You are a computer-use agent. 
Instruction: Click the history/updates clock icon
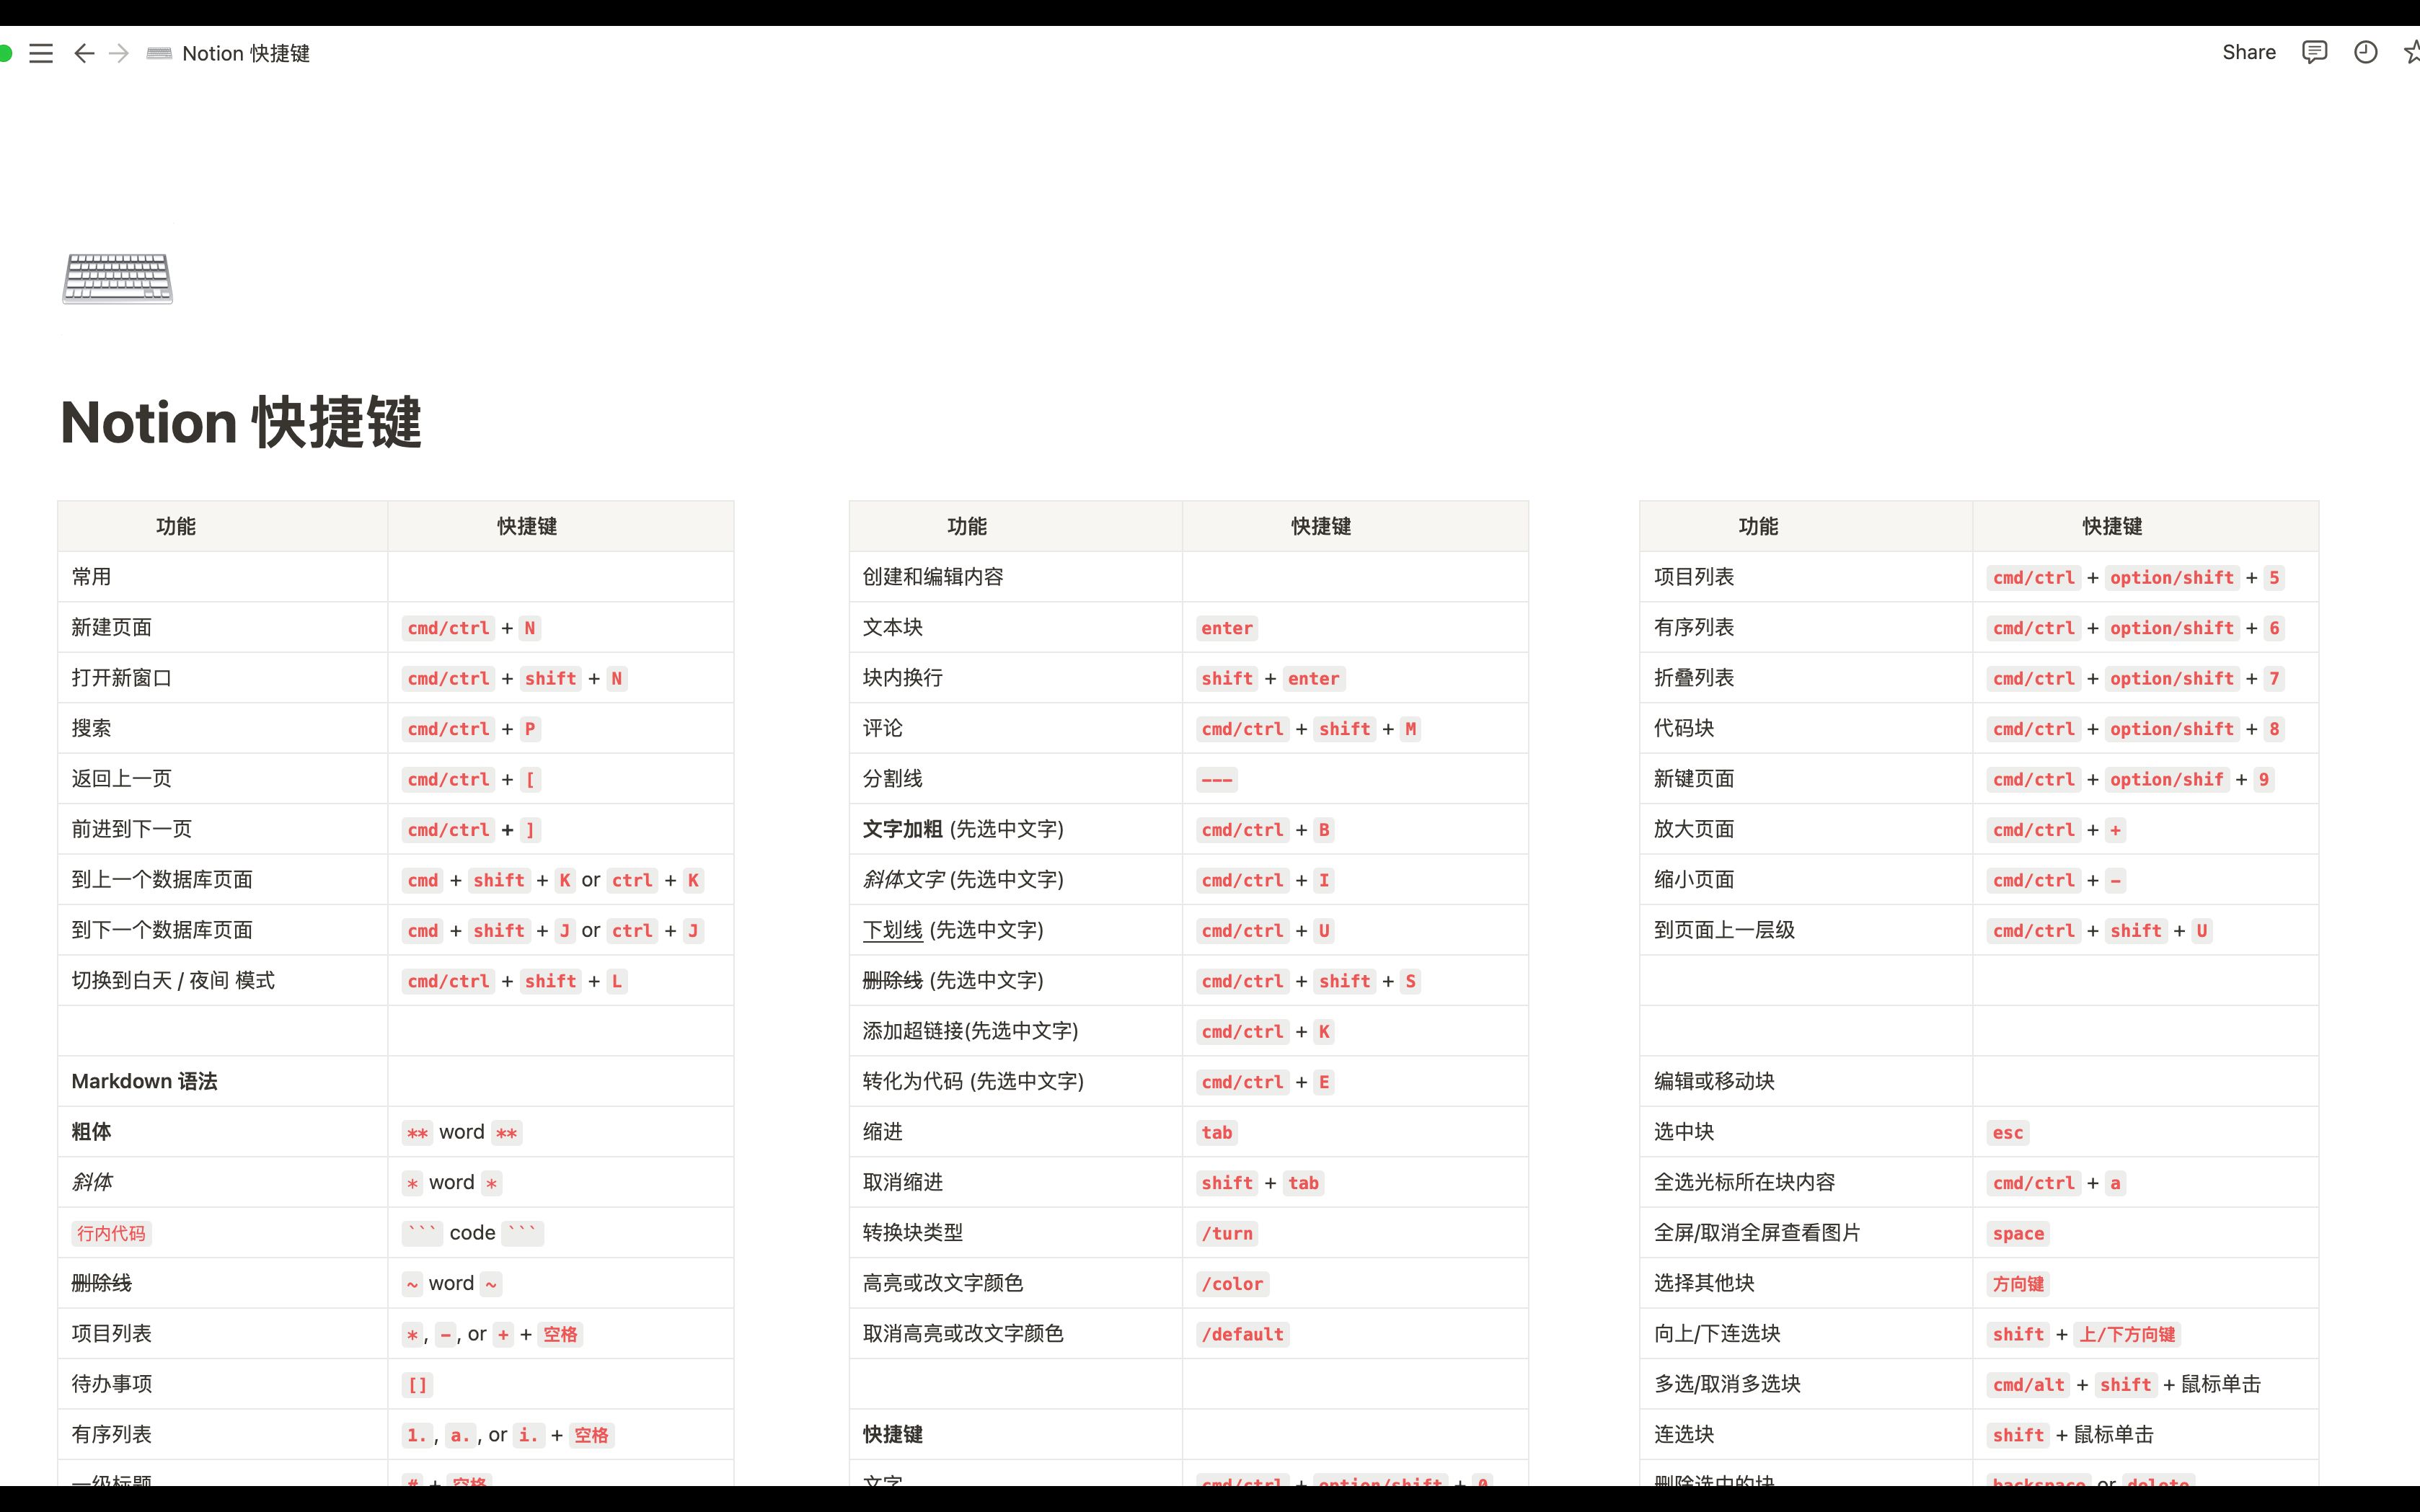pyautogui.click(x=2366, y=53)
